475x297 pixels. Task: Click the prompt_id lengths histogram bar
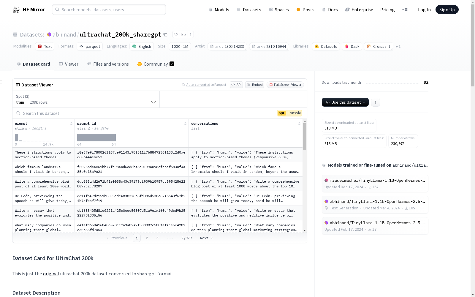tap(96, 138)
